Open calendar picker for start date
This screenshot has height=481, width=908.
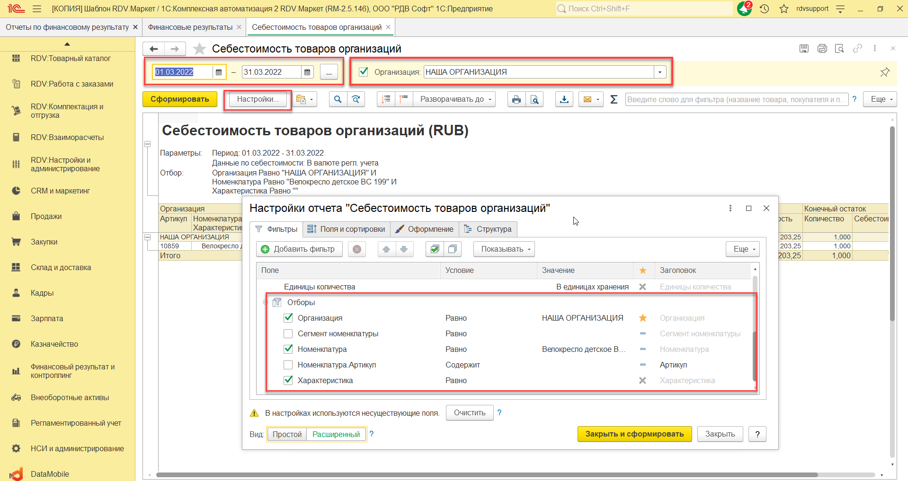[x=219, y=72]
